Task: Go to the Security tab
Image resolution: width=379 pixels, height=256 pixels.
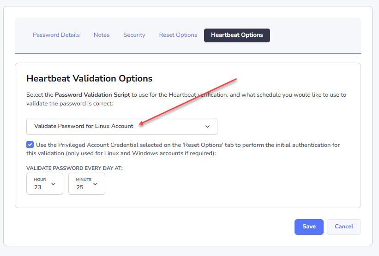Action: [134, 35]
